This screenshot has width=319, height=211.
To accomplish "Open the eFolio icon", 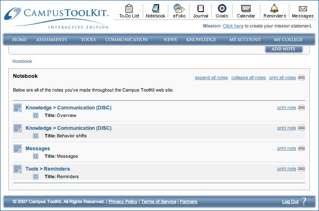I will tap(179, 8).
